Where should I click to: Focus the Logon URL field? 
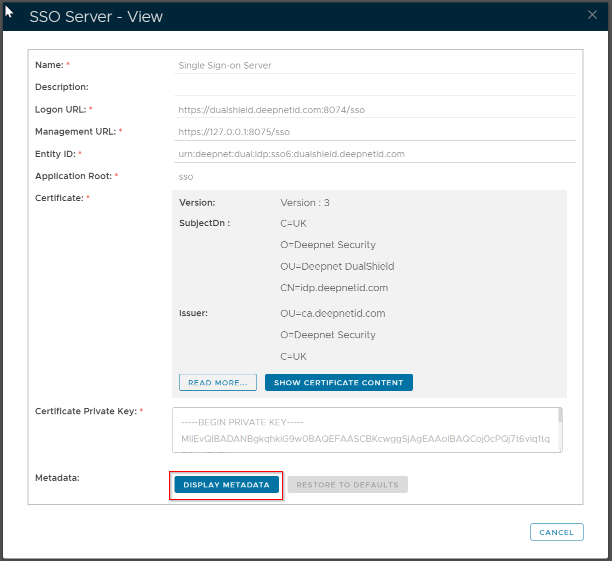[375, 110]
